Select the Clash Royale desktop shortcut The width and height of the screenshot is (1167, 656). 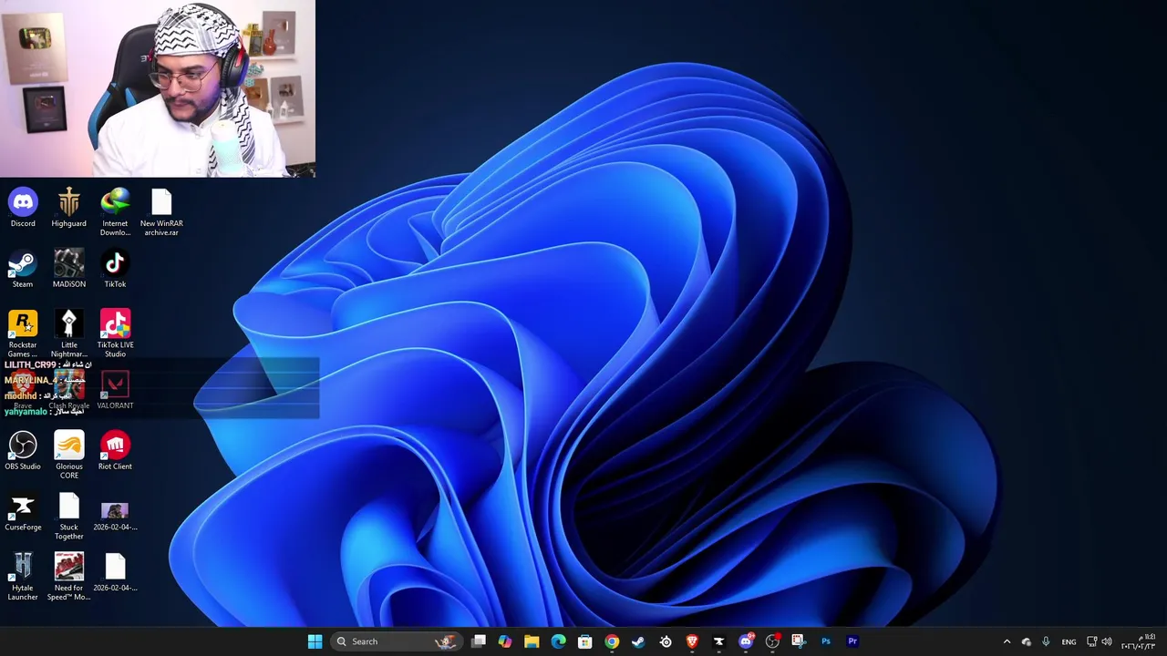[x=68, y=391]
